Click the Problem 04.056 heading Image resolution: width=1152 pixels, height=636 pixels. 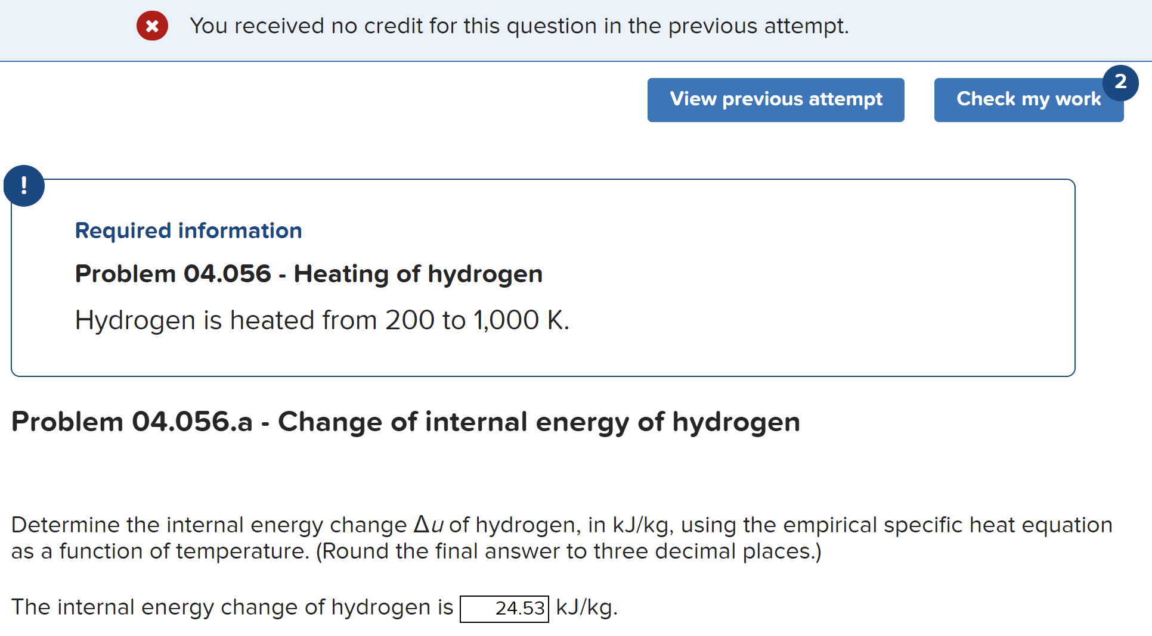(309, 274)
